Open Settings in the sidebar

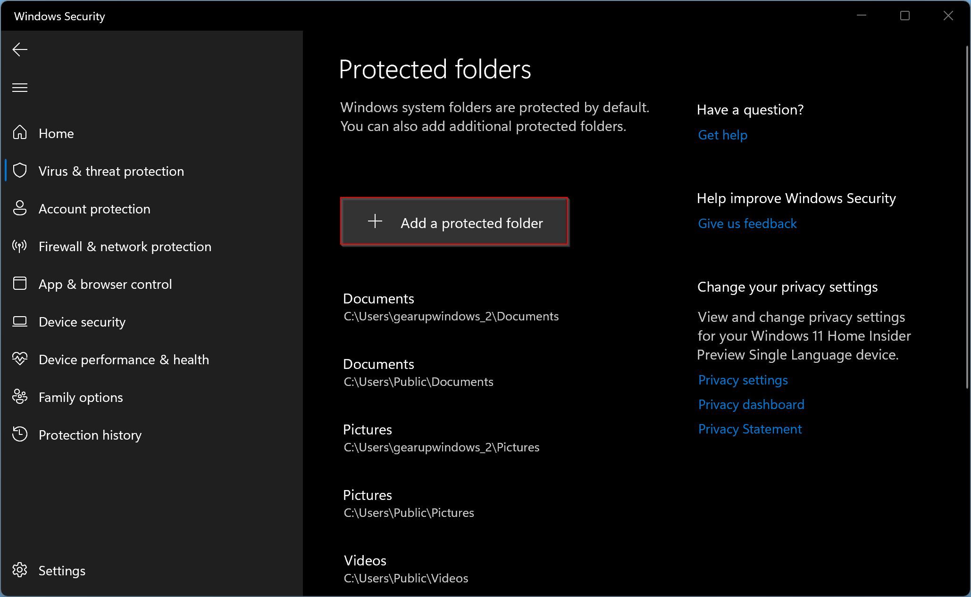(x=152, y=571)
